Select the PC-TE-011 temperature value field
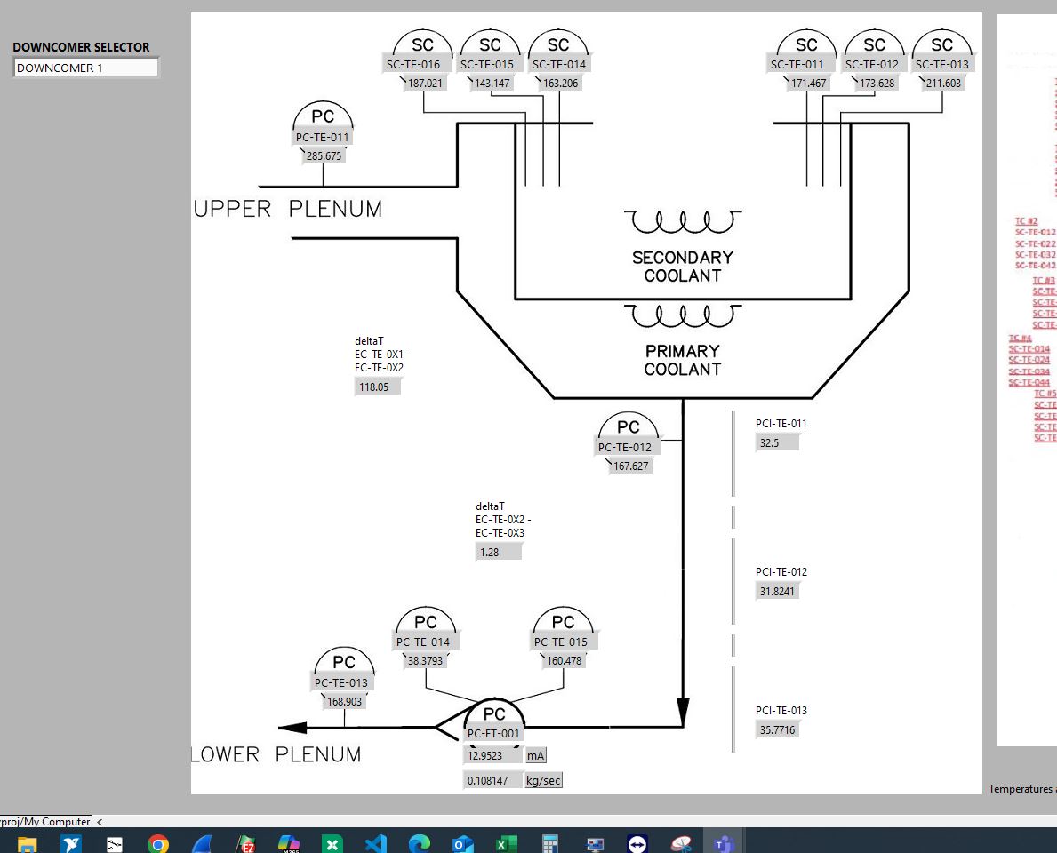 324,156
